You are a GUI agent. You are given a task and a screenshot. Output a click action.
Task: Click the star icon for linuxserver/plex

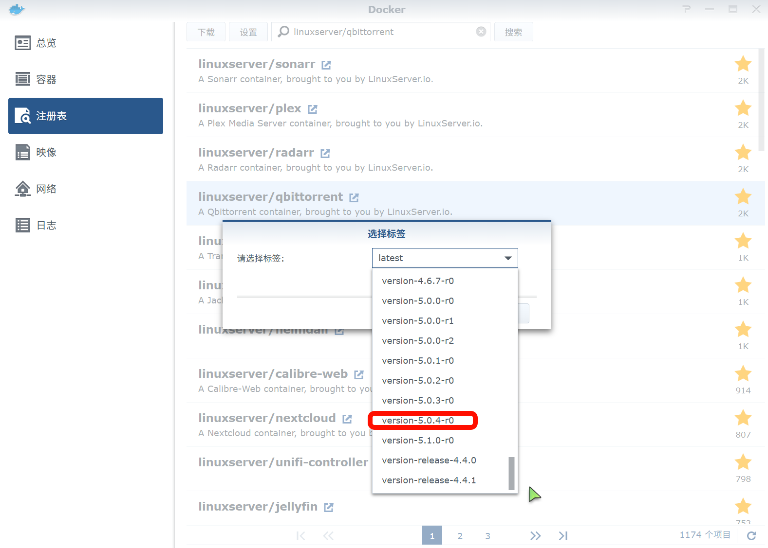(743, 108)
